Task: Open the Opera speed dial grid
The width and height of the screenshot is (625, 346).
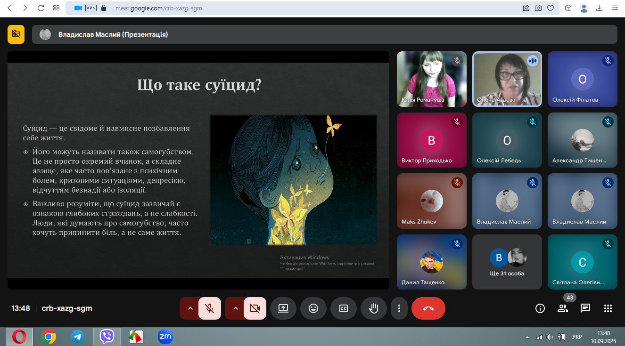Action: (x=57, y=8)
